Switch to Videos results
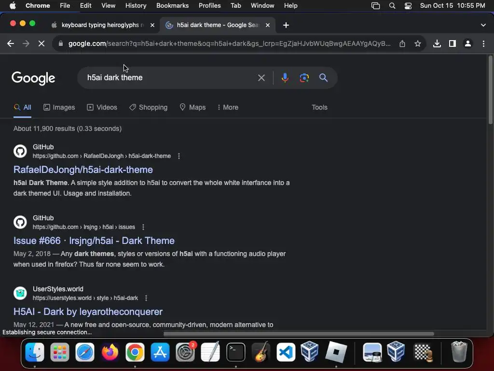The width and height of the screenshot is (494, 371). [102, 107]
